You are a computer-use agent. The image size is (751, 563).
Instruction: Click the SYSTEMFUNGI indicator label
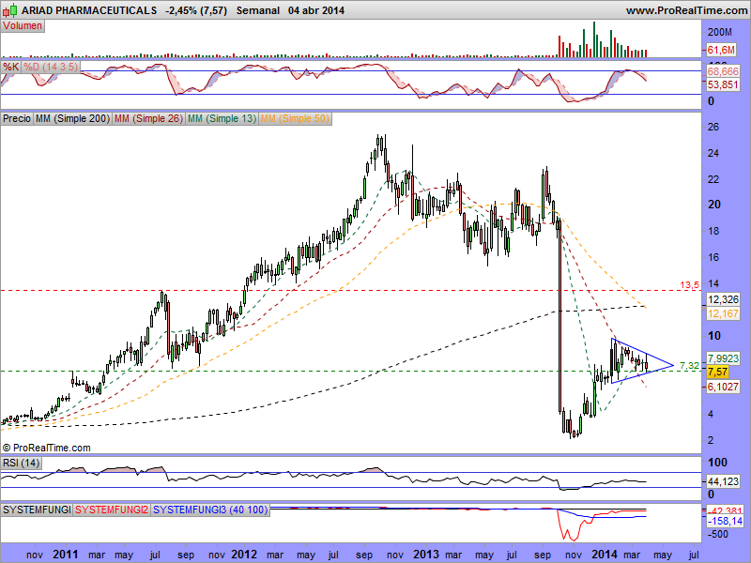click(x=37, y=510)
